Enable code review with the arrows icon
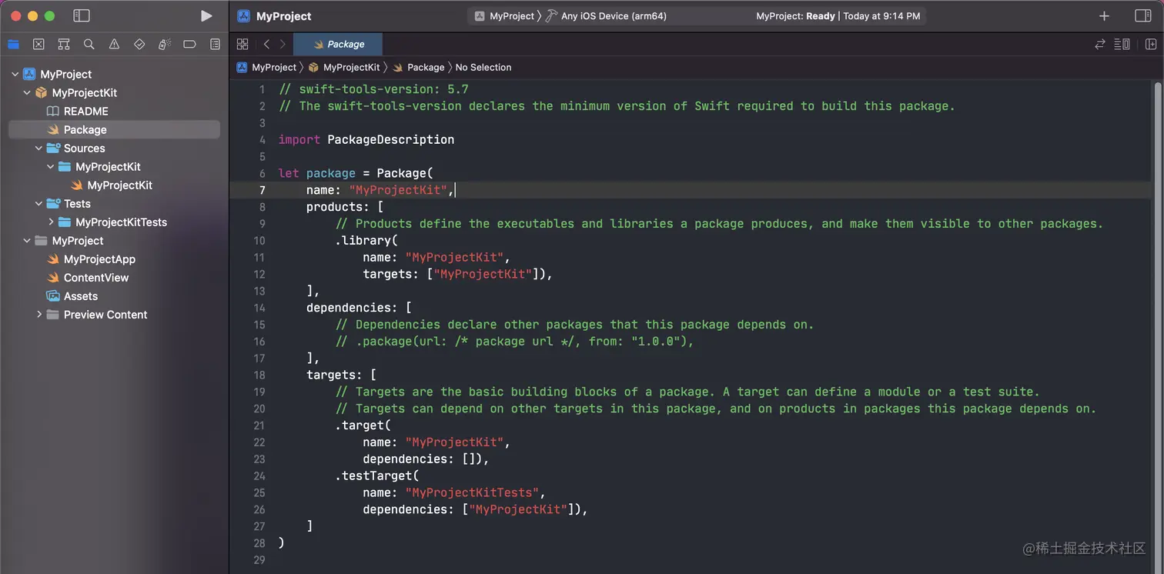The image size is (1164, 574). coord(1100,45)
